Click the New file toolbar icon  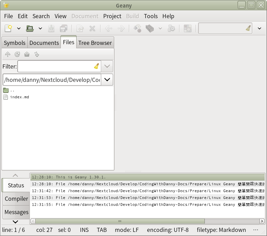pos(9,28)
